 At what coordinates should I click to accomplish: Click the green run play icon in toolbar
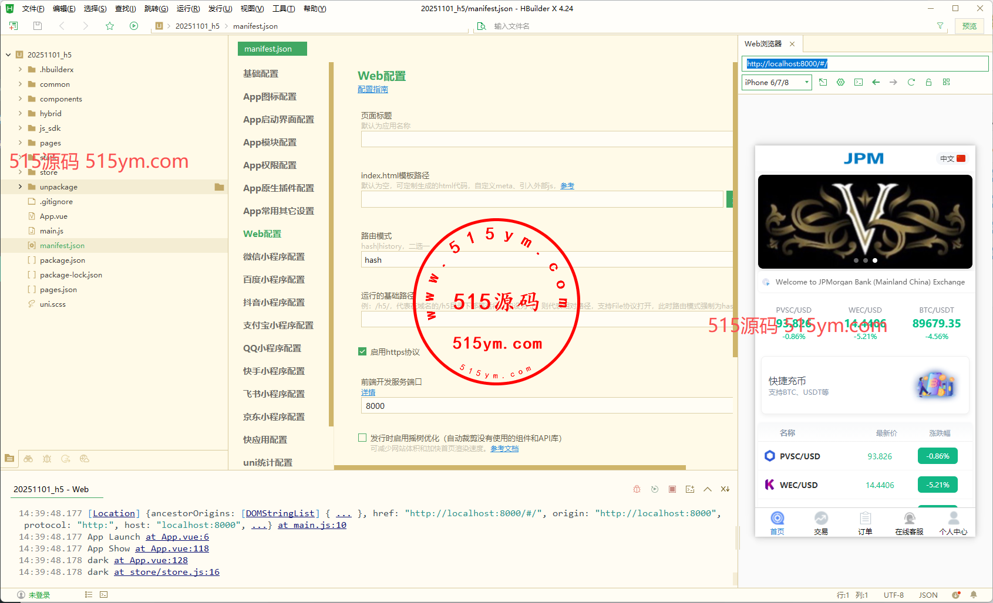pos(134,26)
